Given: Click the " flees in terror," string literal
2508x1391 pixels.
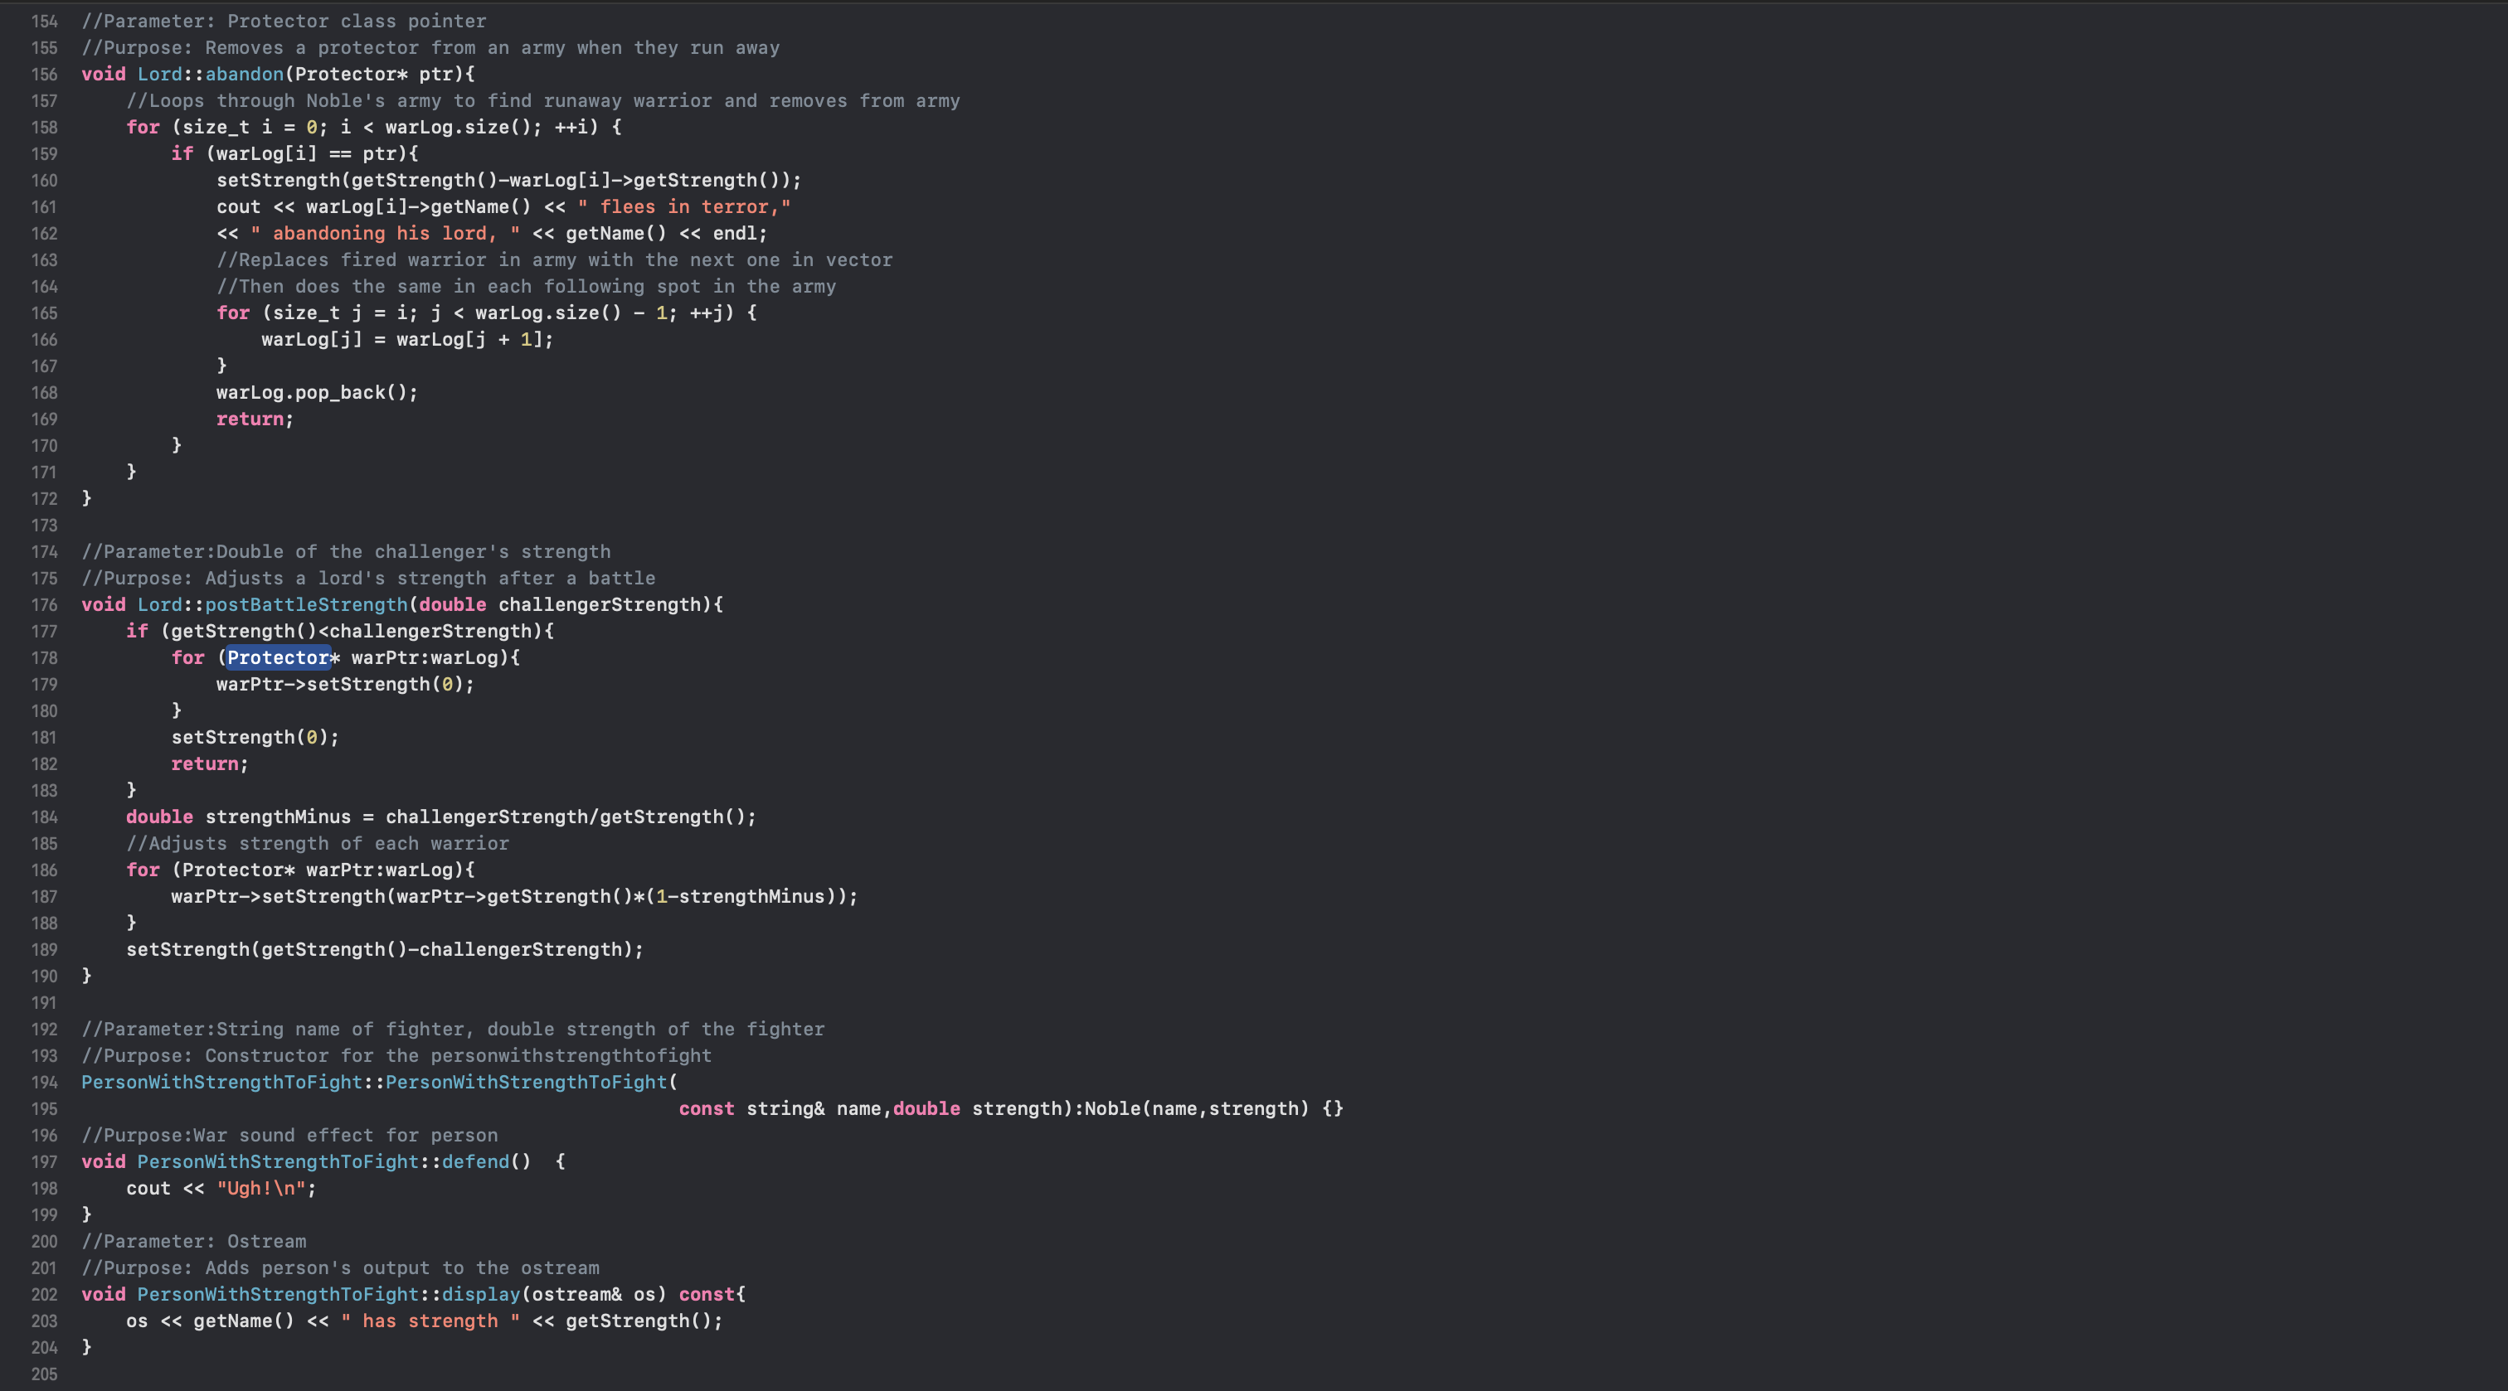Looking at the screenshot, I should [x=683, y=206].
